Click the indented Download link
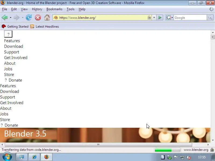 coord(14,46)
